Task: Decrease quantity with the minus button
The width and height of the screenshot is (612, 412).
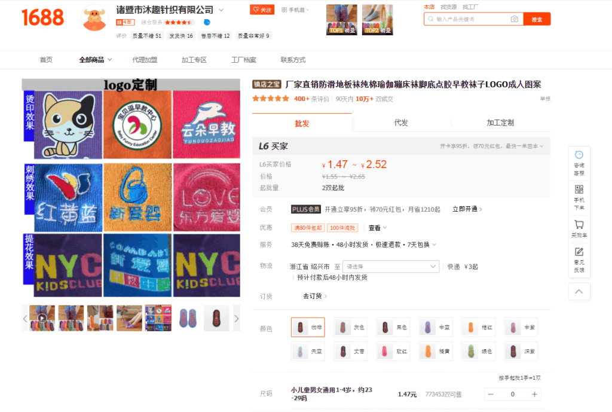Action: point(491,395)
